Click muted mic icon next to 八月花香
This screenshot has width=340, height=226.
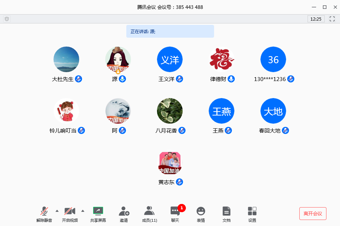182,130
